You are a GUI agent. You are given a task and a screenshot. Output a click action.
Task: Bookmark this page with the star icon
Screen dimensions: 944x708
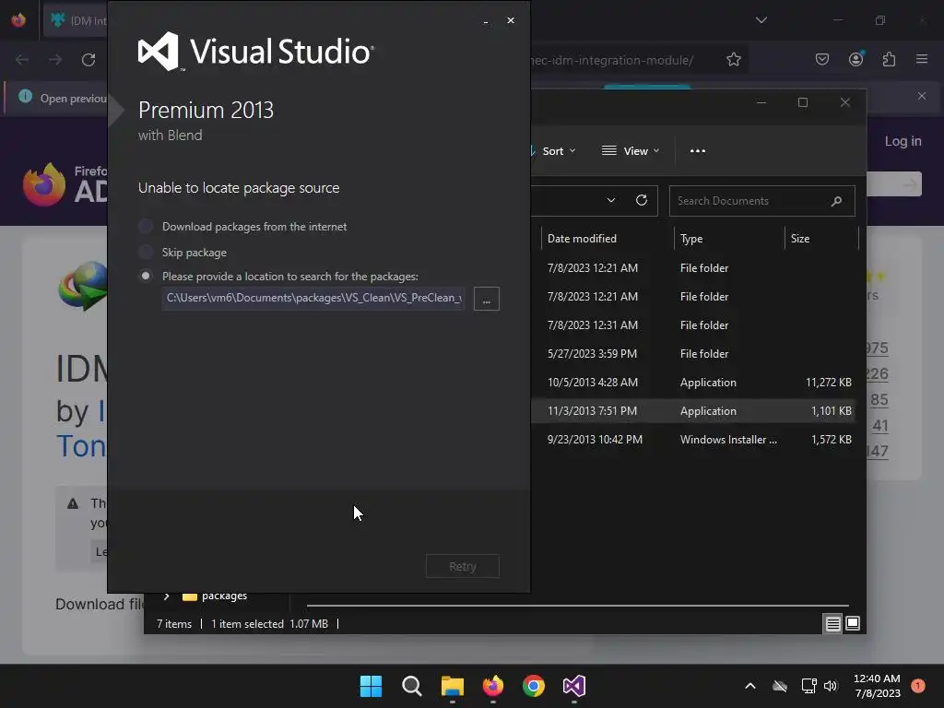point(733,60)
